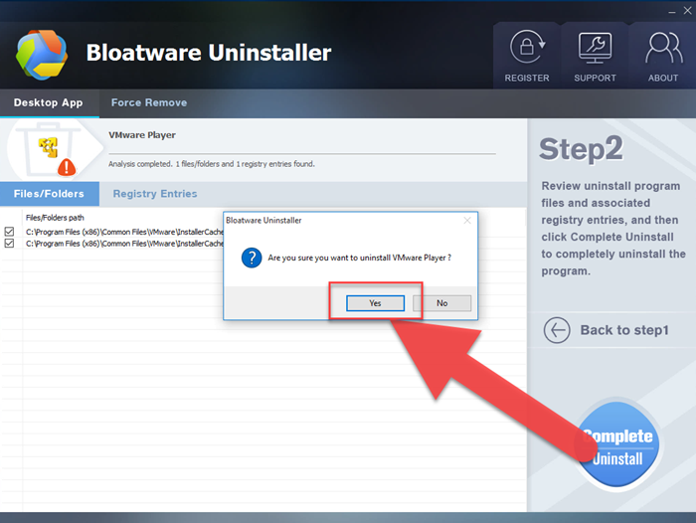This screenshot has width=696, height=523.
Task: Click the REGISTER label
Action: click(527, 79)
